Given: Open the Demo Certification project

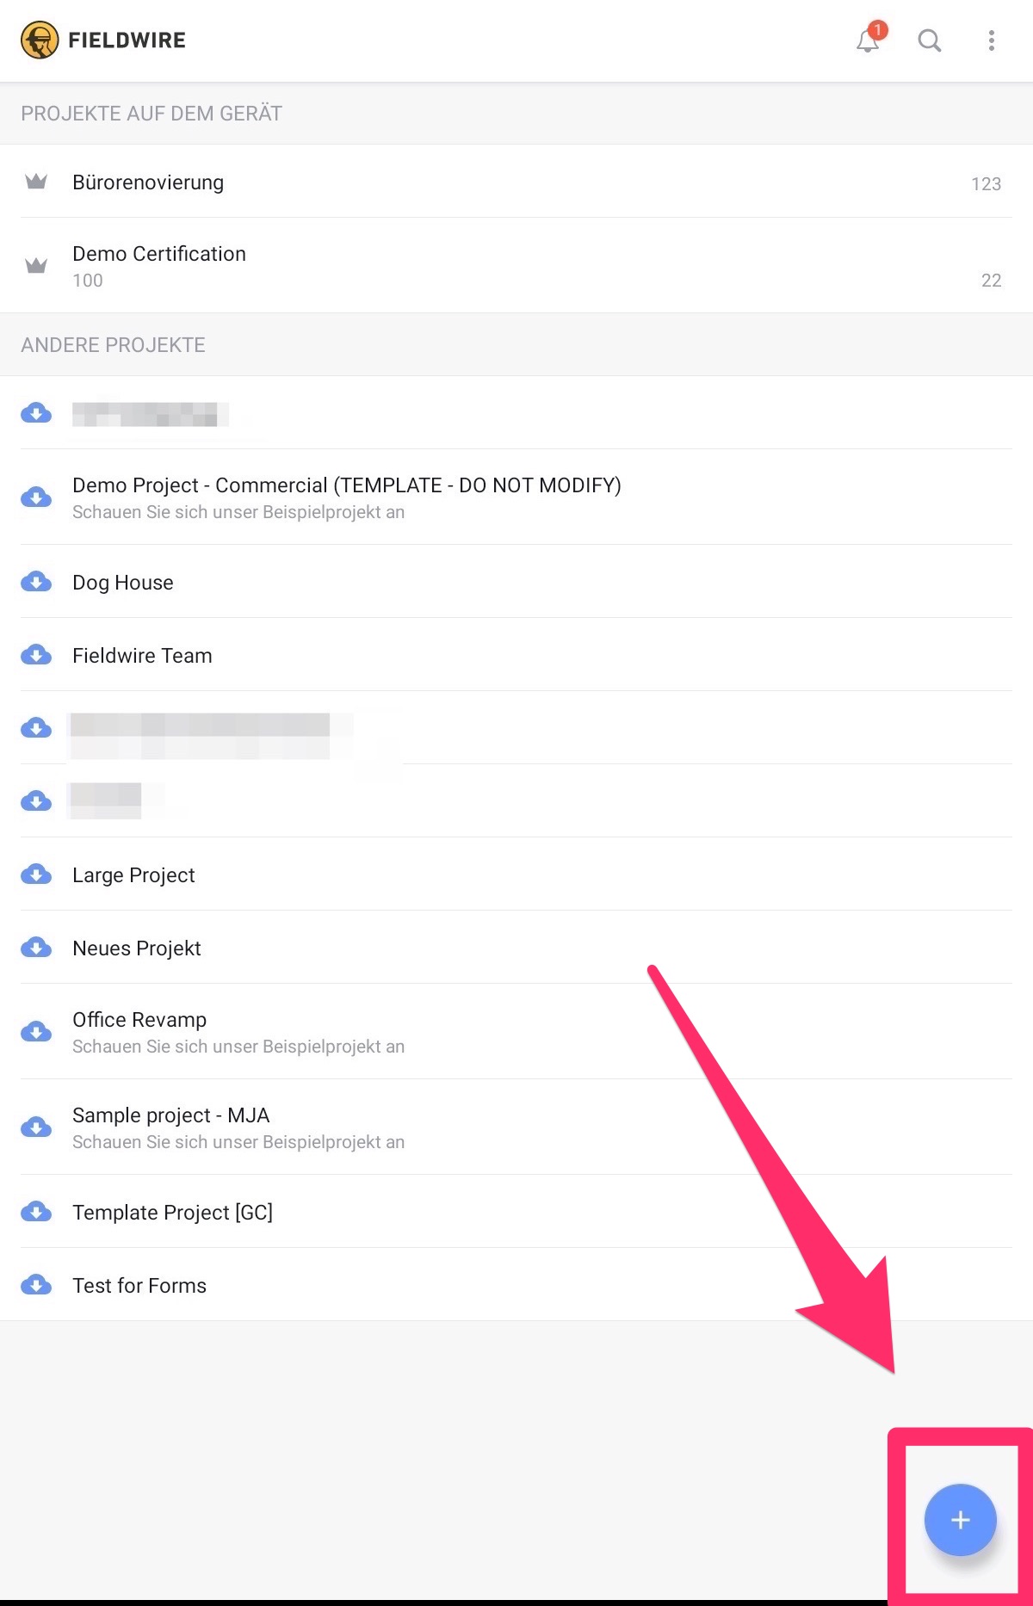Looking at the screenshot, I should [159, 255].
